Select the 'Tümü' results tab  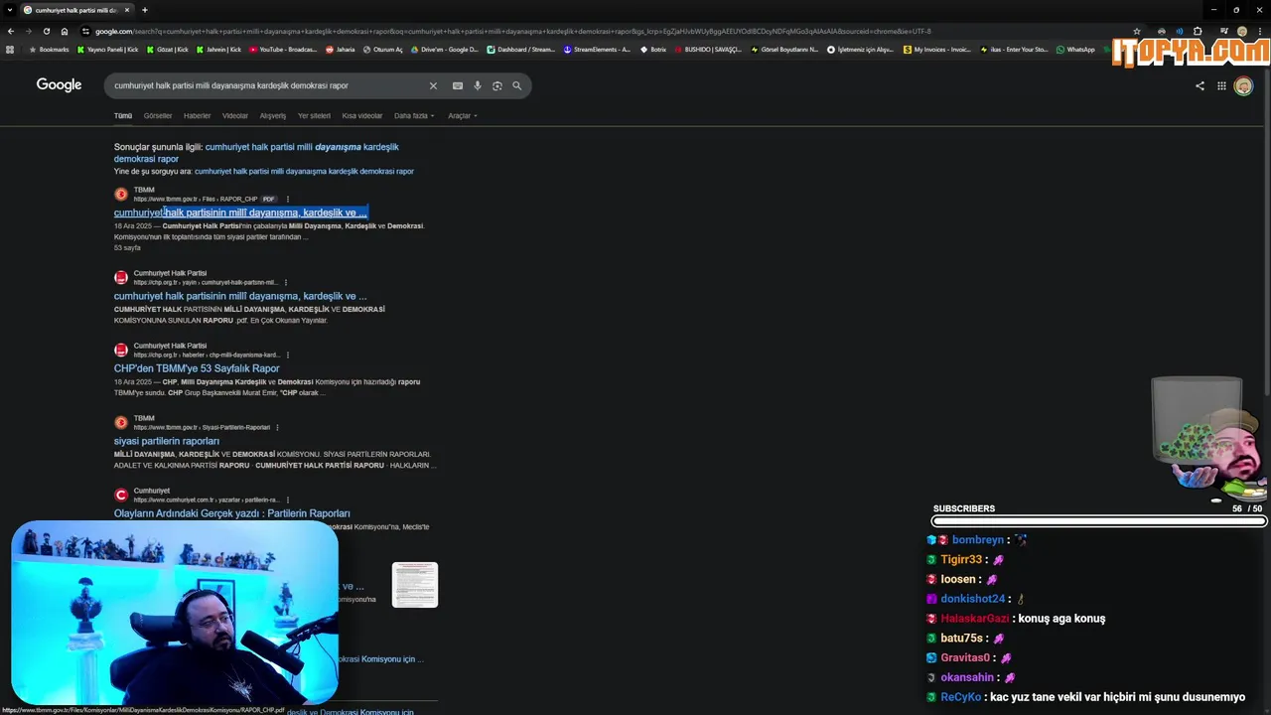pos(123,115)
